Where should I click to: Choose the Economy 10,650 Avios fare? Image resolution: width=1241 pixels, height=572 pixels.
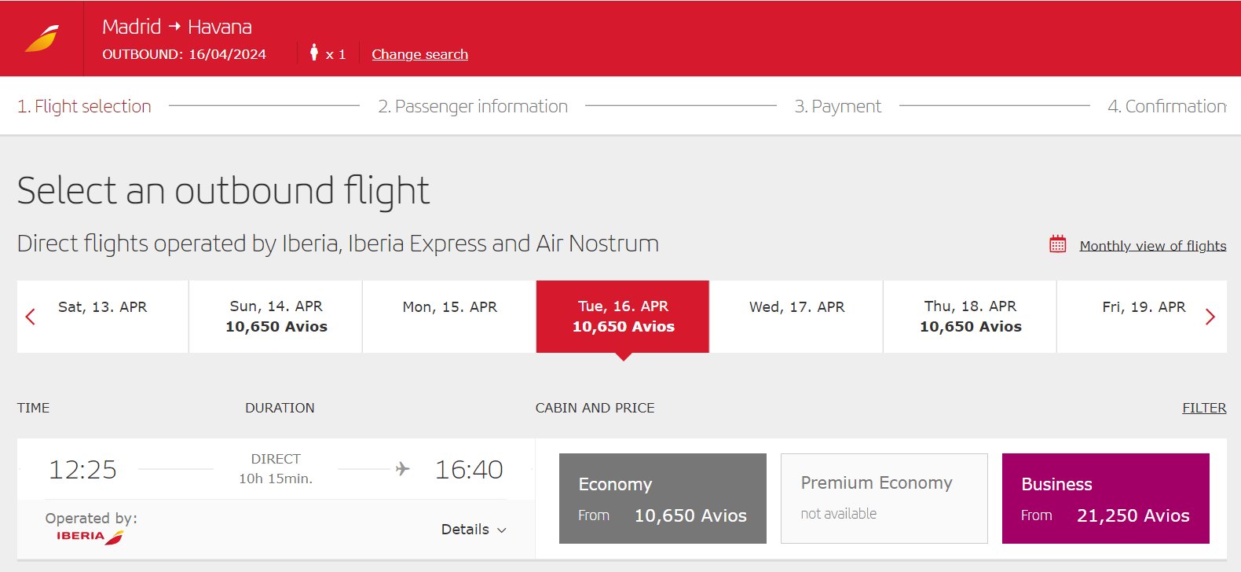(x=663, y=498)
